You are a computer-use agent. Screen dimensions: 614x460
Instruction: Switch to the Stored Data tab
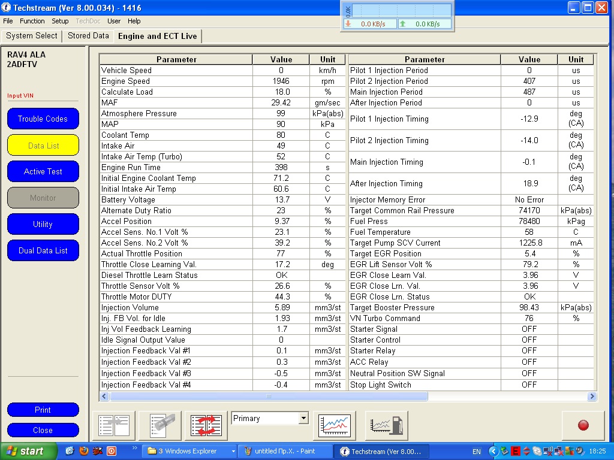(x=88, y=36)
